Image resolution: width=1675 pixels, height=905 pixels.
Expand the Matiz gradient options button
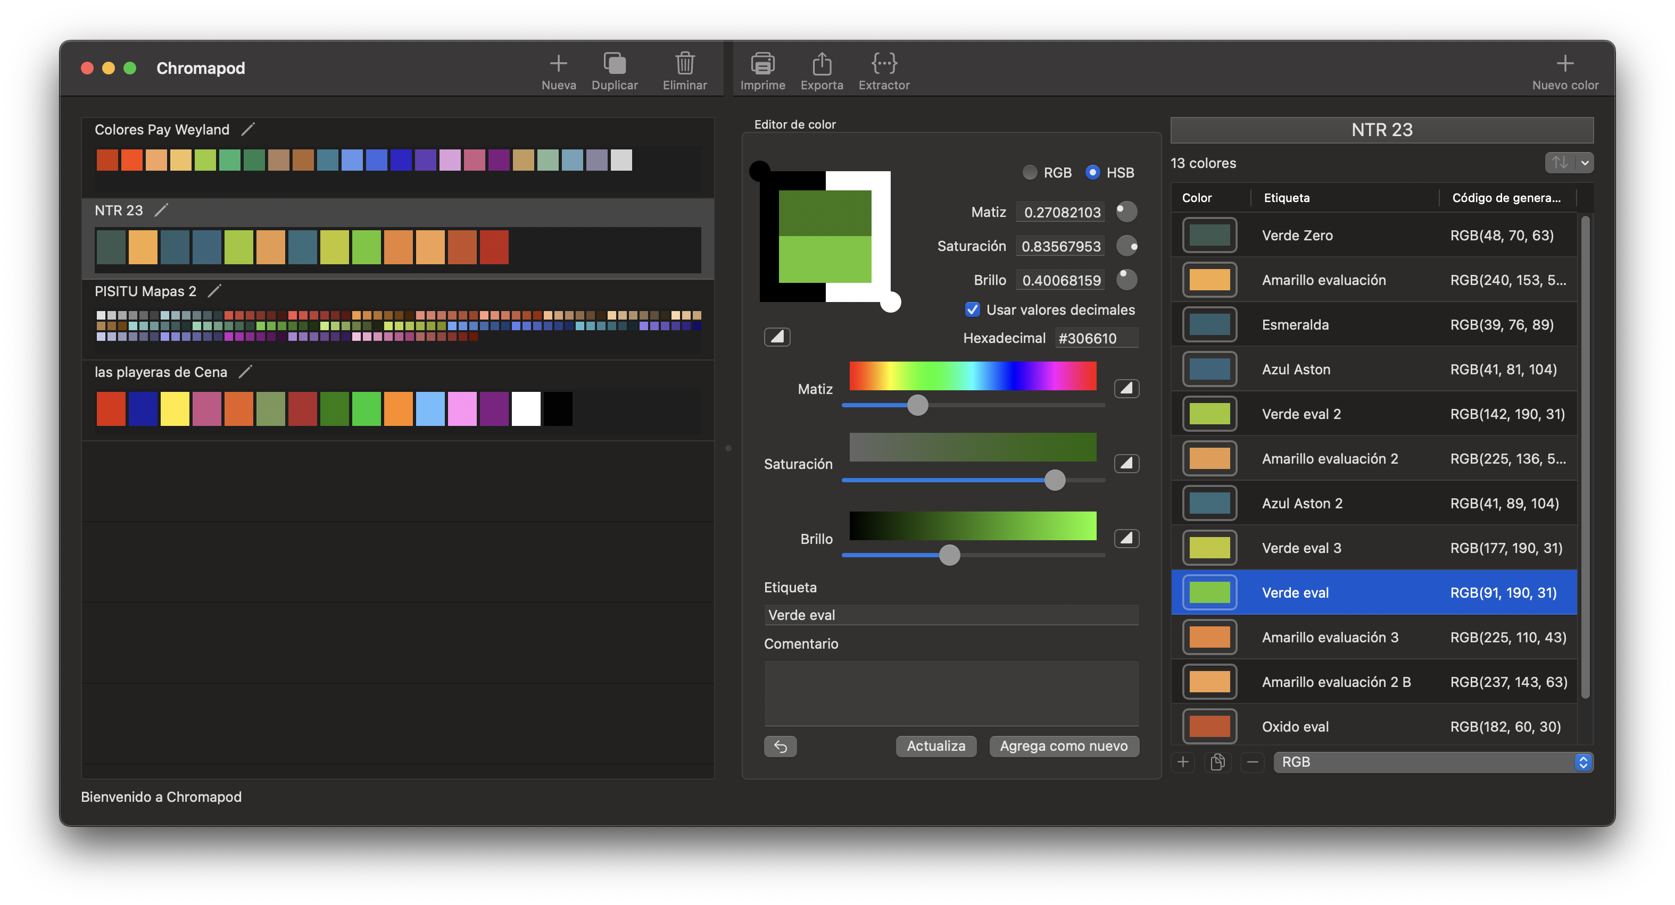click(x=1126, y=389)
